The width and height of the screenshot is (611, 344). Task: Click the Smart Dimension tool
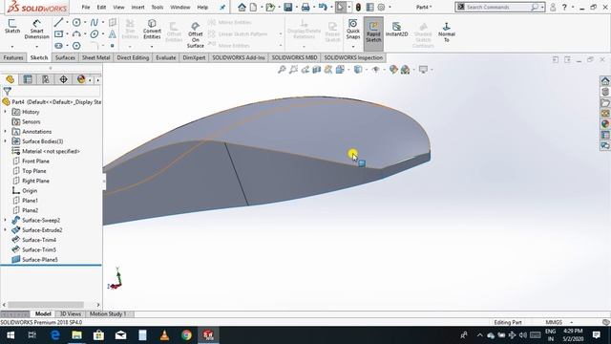pos(36,30)
